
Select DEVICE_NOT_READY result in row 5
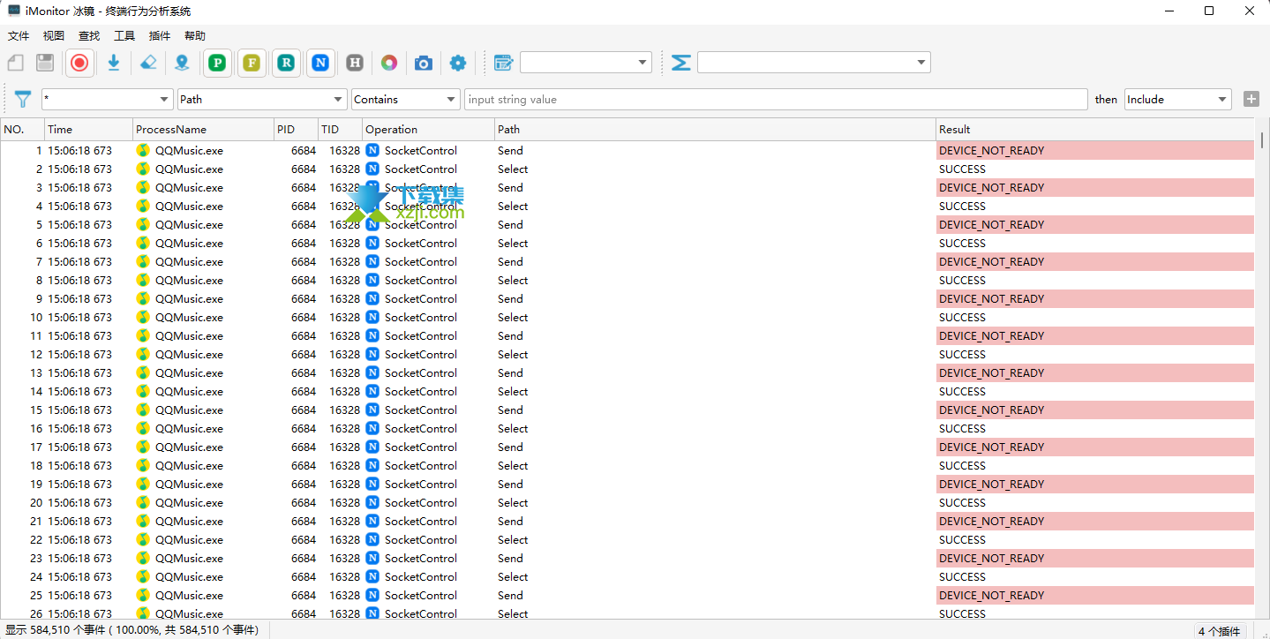click(1095, 224)
